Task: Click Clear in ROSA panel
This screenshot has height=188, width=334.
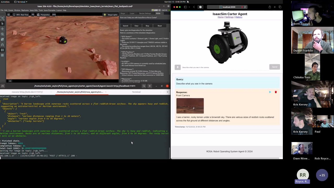Action: [x=136, y=26]
